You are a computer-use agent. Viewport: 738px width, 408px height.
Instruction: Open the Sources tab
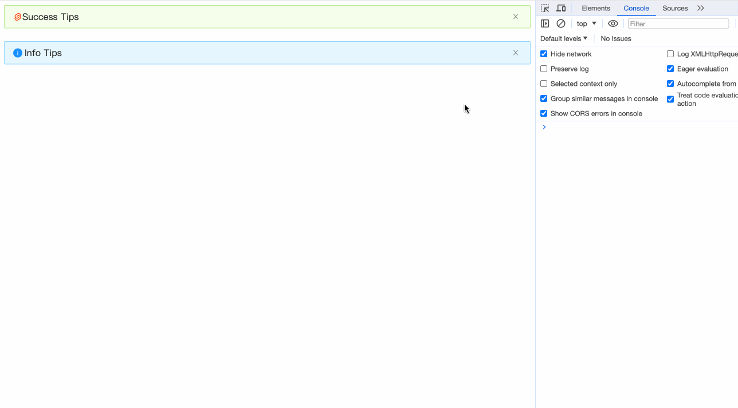675,8
